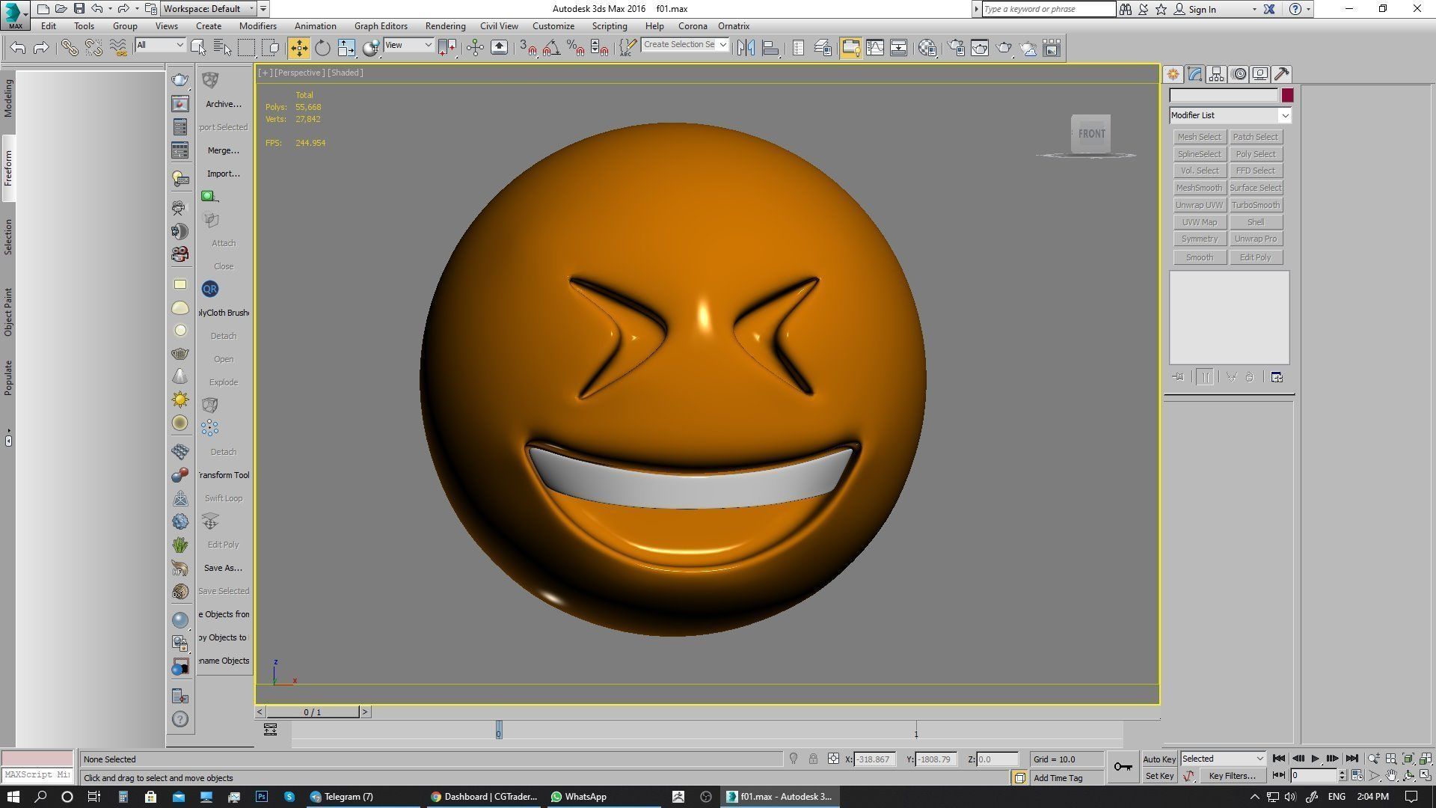Open the Hierarchy panel tab
This screenshot has height=808, width=1436.
[x=1216, y=74]
